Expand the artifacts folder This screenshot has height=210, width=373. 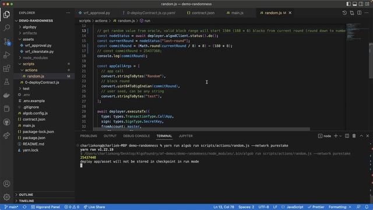pos(30,33)
